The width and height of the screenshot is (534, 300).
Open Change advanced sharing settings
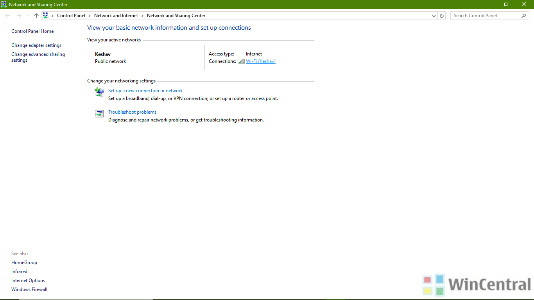[x=38, y=57]
